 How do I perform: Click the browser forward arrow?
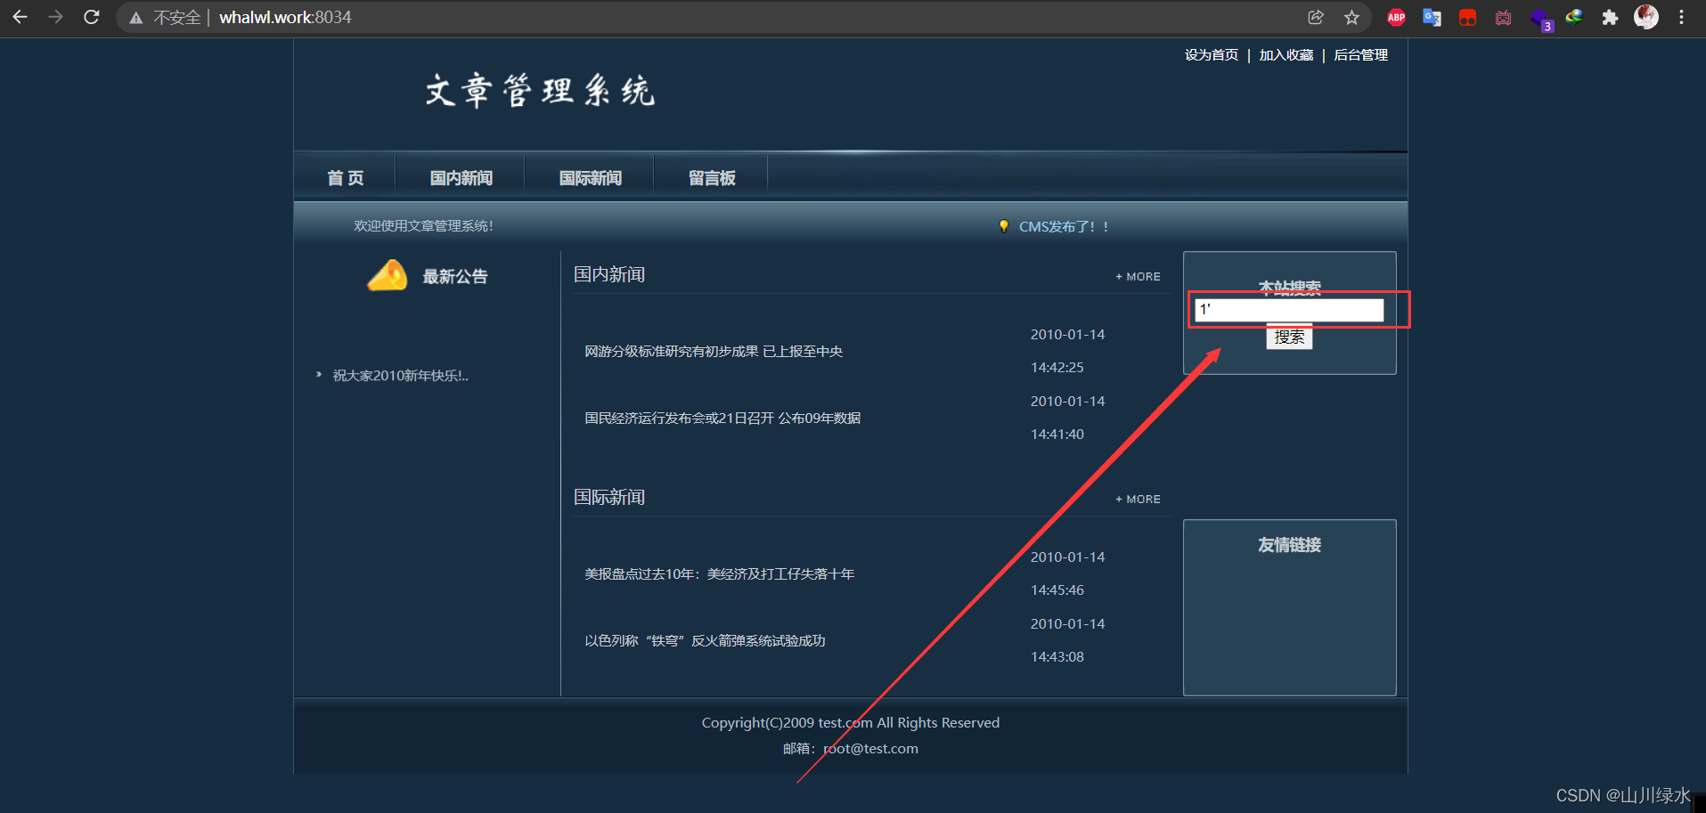point(55,17)
